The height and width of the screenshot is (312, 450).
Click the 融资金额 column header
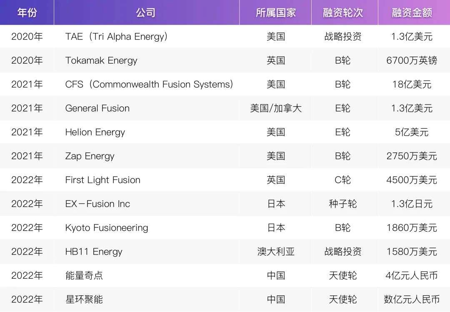click(412, 12)
